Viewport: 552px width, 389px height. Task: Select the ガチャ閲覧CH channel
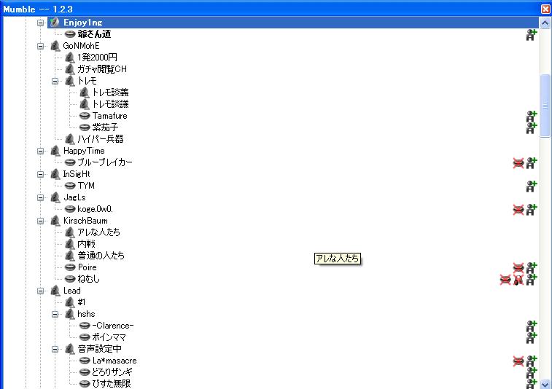pyautogui.click(x=102, y=69)
